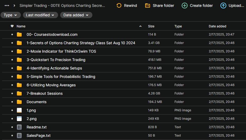Select the 1.png file name
Viewport: 246px width, 140px height.
[31, 111]
